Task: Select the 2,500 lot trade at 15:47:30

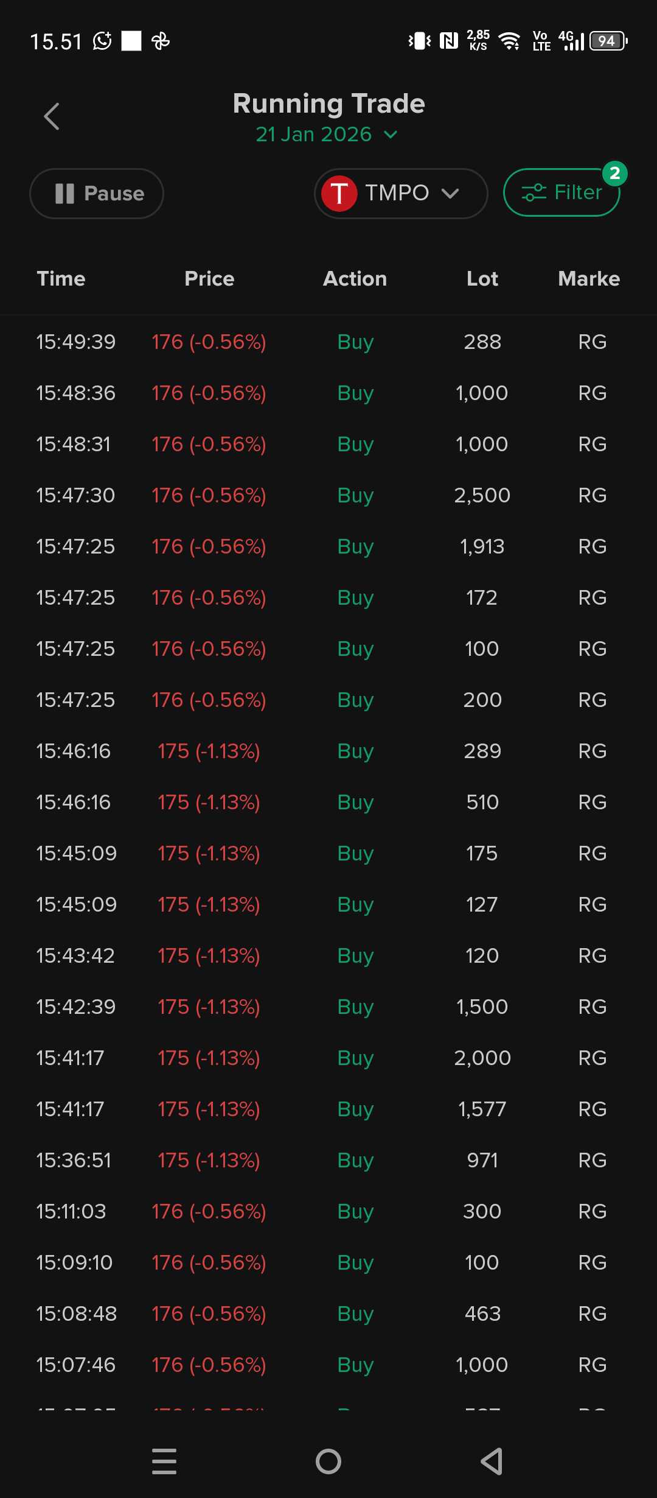Action: coord(328,495)
